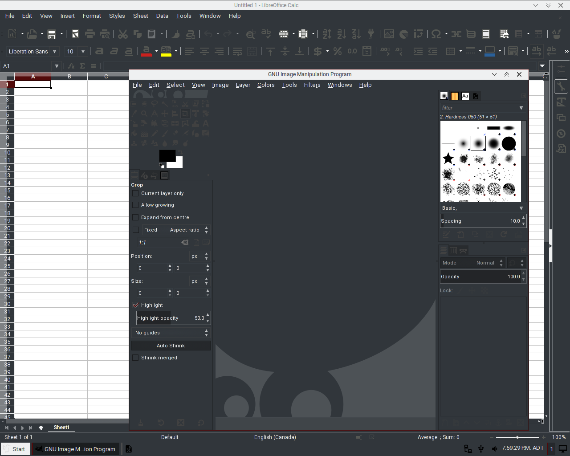
Task: Open the No guides dropdown
Action: coord(171,333)
